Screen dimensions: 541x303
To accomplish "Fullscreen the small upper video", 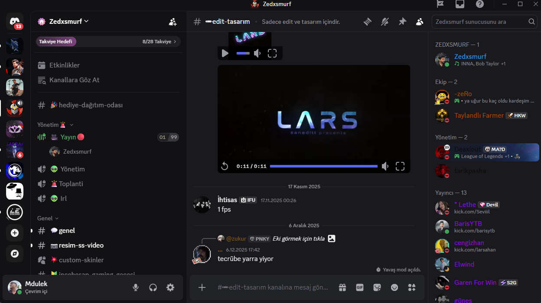I will 272,53.
